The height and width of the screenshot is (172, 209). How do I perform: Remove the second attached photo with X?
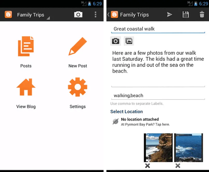click(x=178, y=166)
